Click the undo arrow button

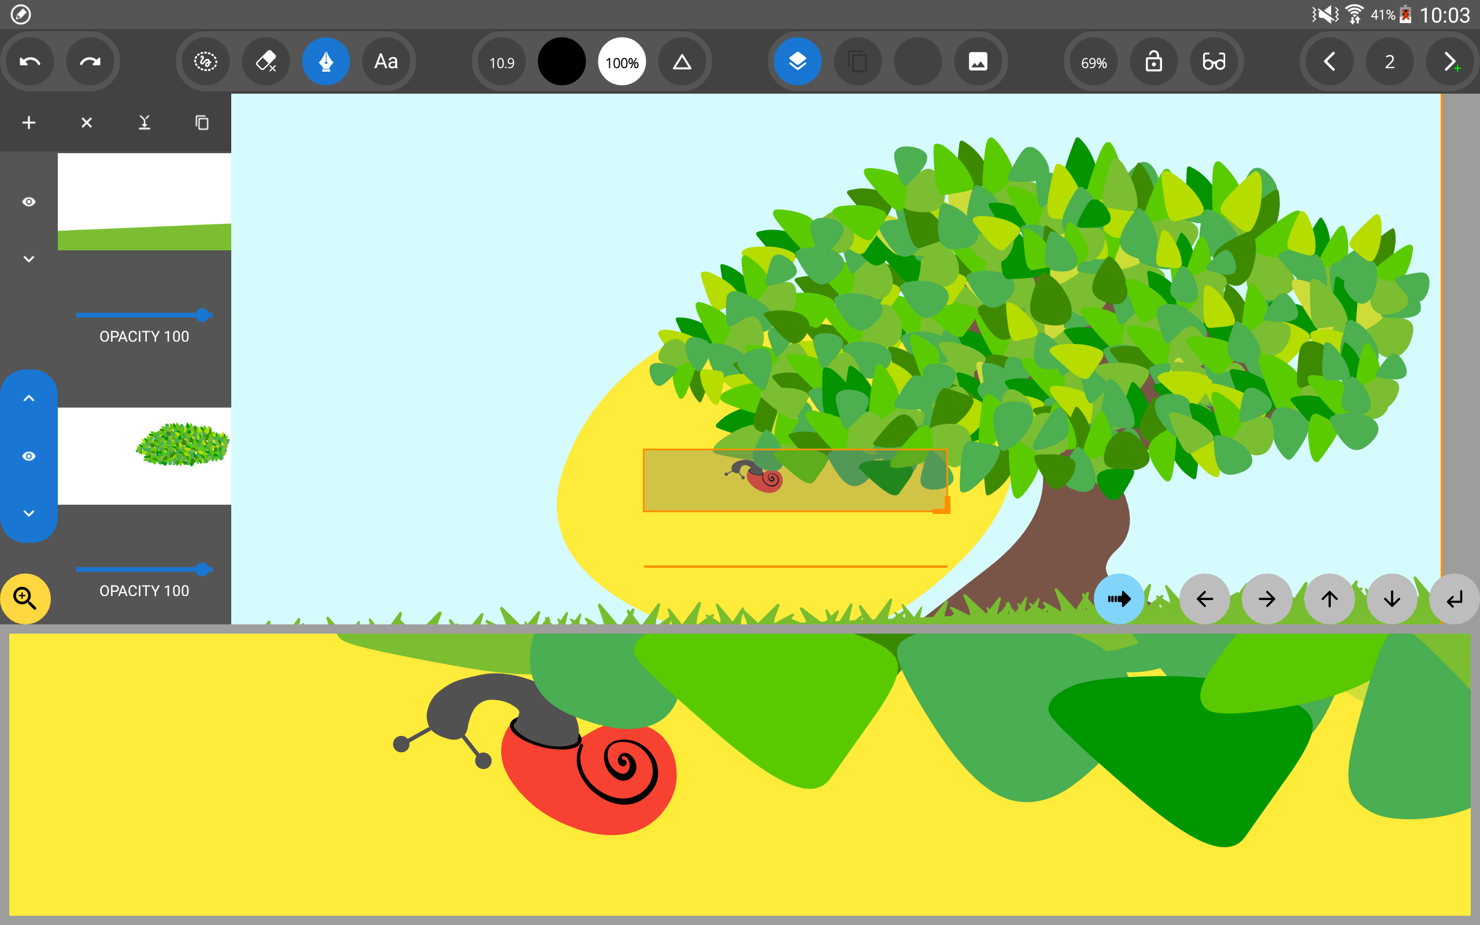(x=30, y=62)
